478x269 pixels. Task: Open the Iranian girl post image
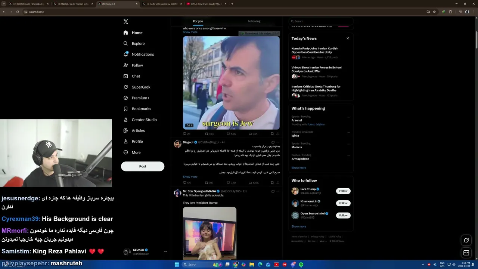pos(209,234)
